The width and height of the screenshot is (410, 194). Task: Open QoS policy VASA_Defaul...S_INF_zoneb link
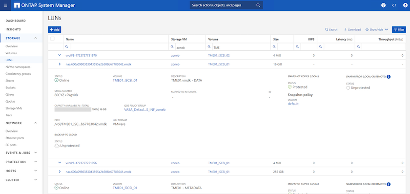tap(145, 109)
